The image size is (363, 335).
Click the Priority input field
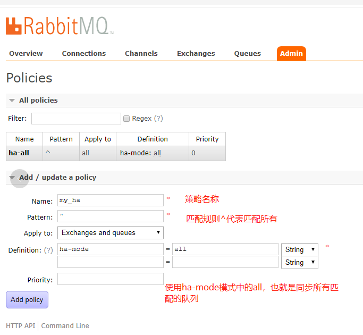coord(111,279)
